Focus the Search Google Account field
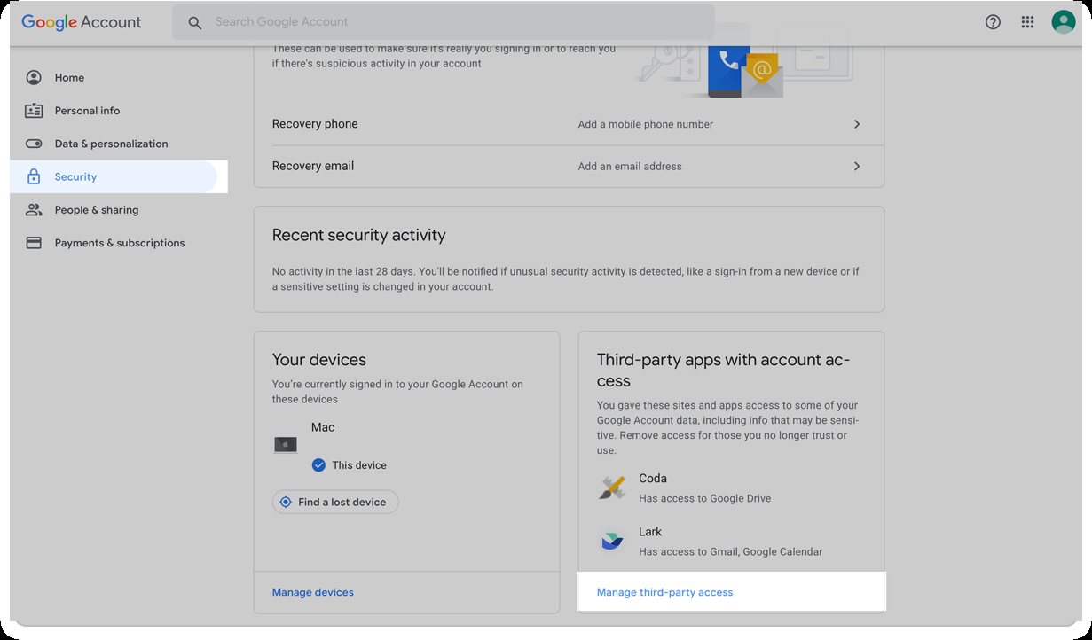Image resolution: width=1092 pixels, height=640 pixels. click(x=444, y=22)
